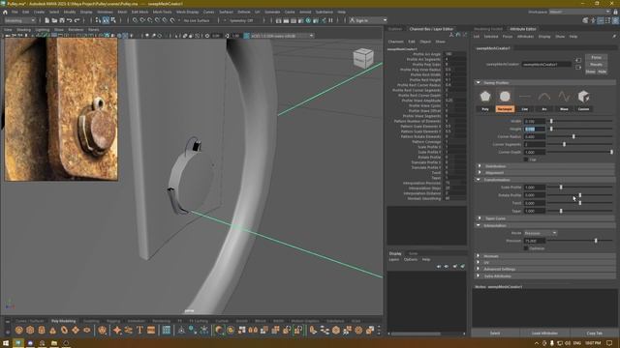Click the polygon cone shelf icon
This screenshot has height=348, width=620.
(53, 330)
